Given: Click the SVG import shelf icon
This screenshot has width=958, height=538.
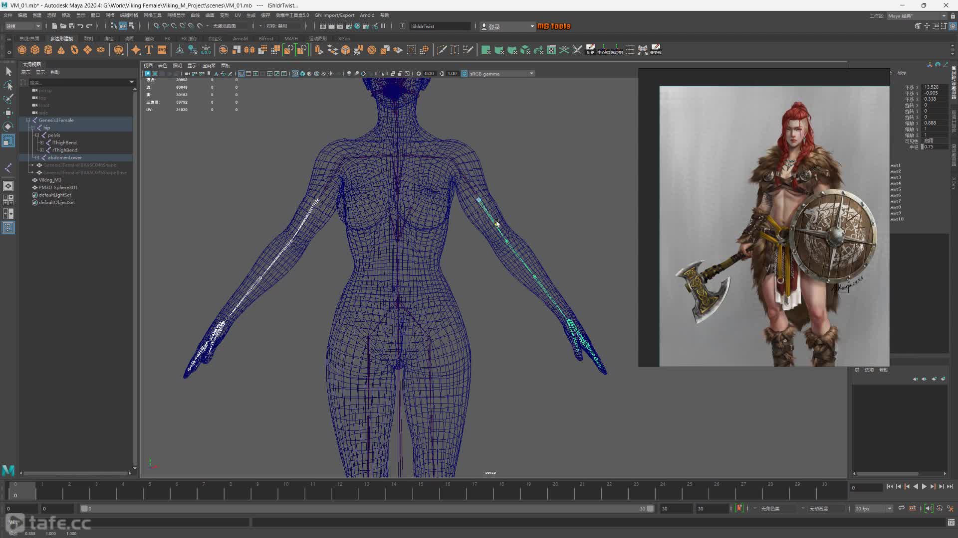Looking at the screenshot, I should coord(162,50).
